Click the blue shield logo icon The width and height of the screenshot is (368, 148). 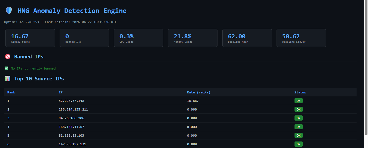9,11
